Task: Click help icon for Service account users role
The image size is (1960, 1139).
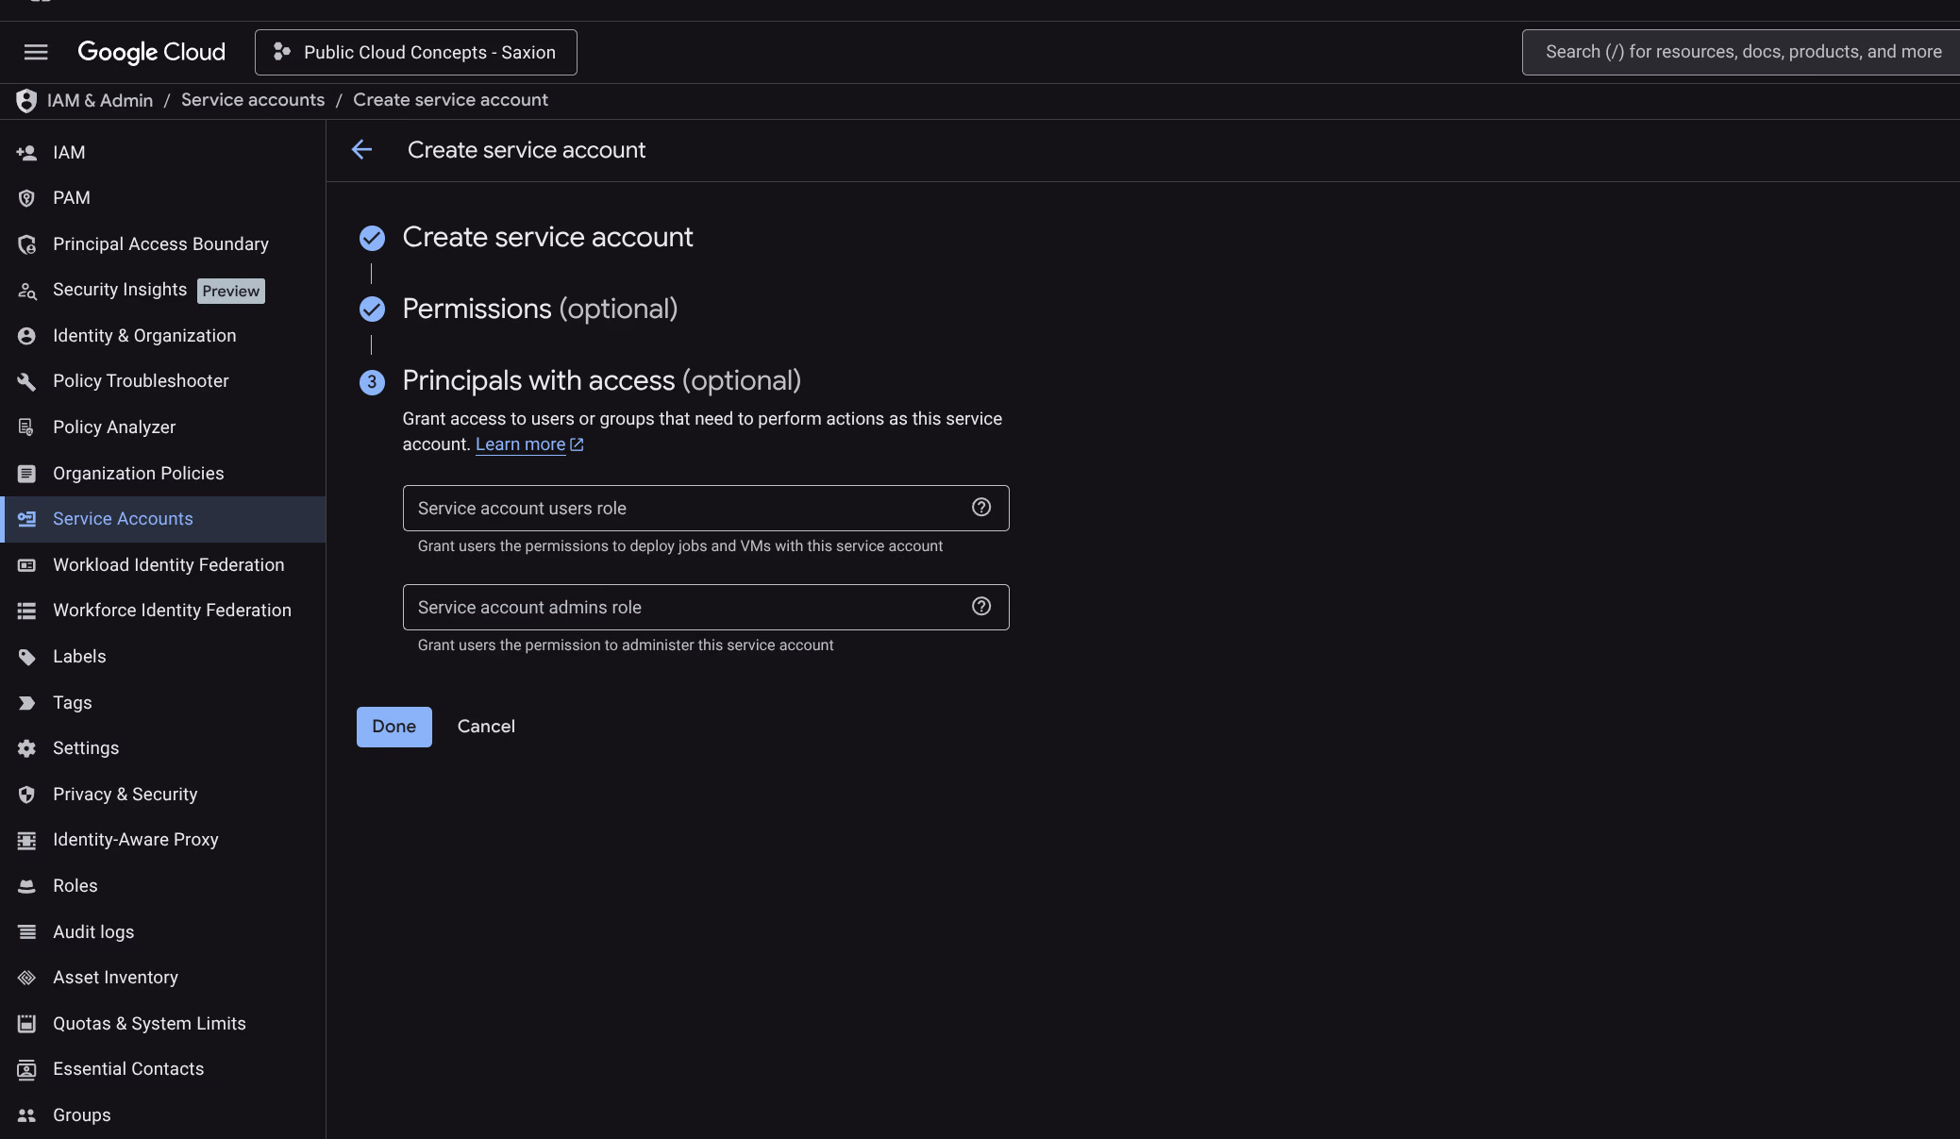Action: pyautogui.click(x=981, y=508)
